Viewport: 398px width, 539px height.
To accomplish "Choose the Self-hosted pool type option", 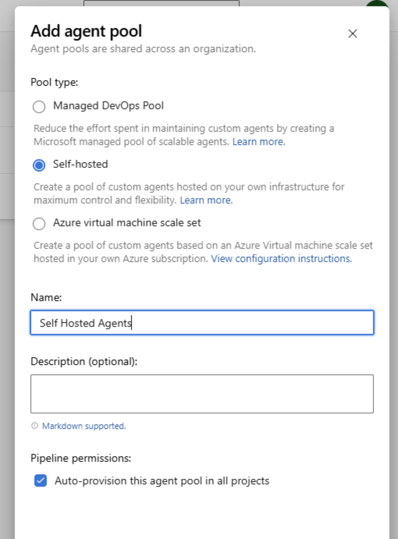I will click(39, 164).
